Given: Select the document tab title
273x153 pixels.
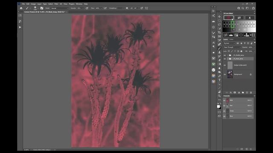Looking at the screenshot, I should (x=44, y=12).
